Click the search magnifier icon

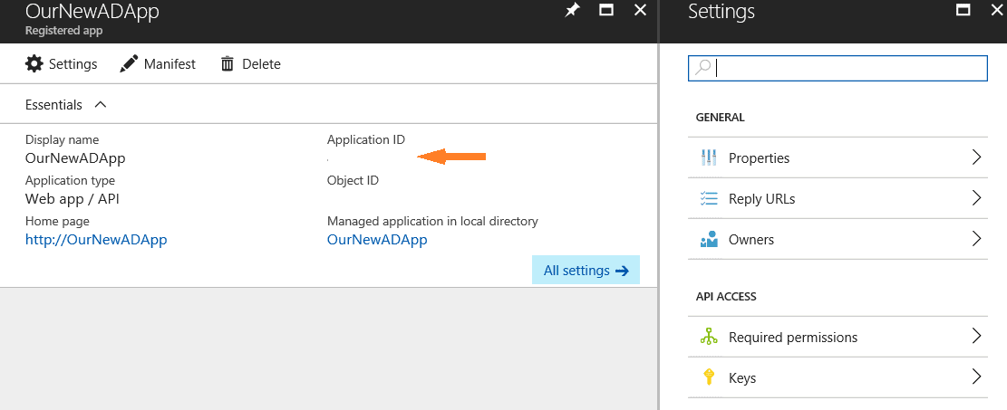(x=703, y=67)
